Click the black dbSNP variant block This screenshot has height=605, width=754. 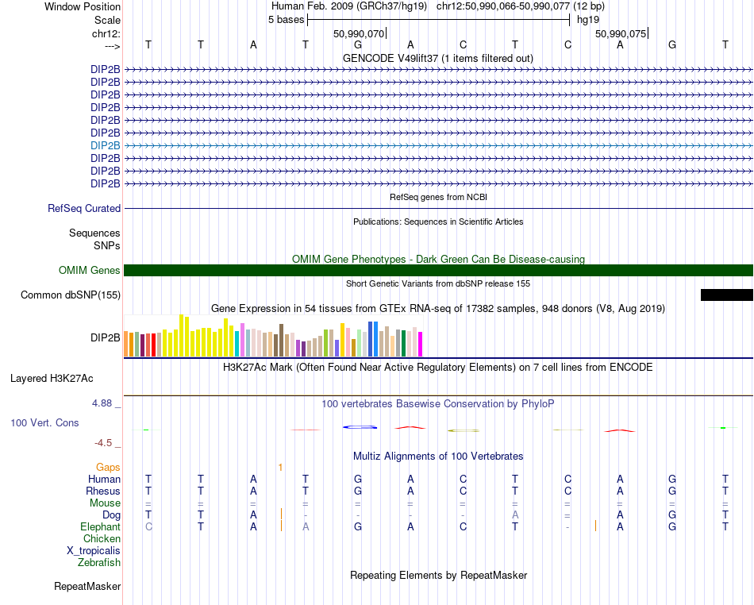click(x=726, y=295)
